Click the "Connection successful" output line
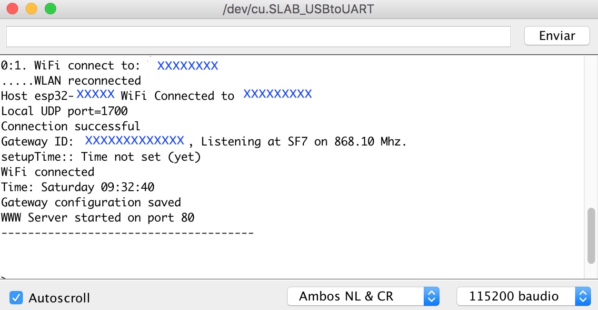Image resolution: width=598 pixels, height=310 pixels. 70,126
